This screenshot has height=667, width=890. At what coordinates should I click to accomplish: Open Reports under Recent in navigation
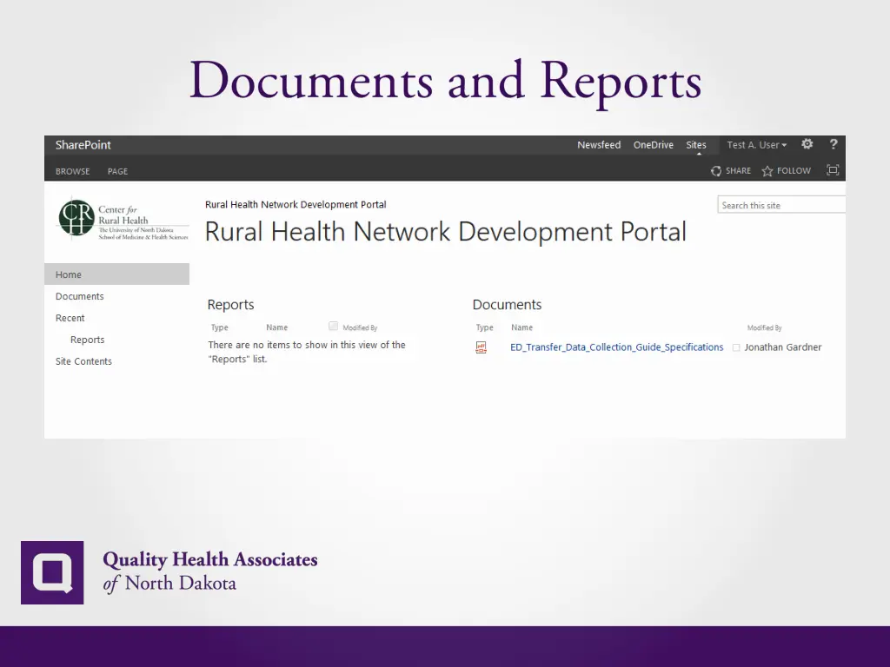[88, 340]
